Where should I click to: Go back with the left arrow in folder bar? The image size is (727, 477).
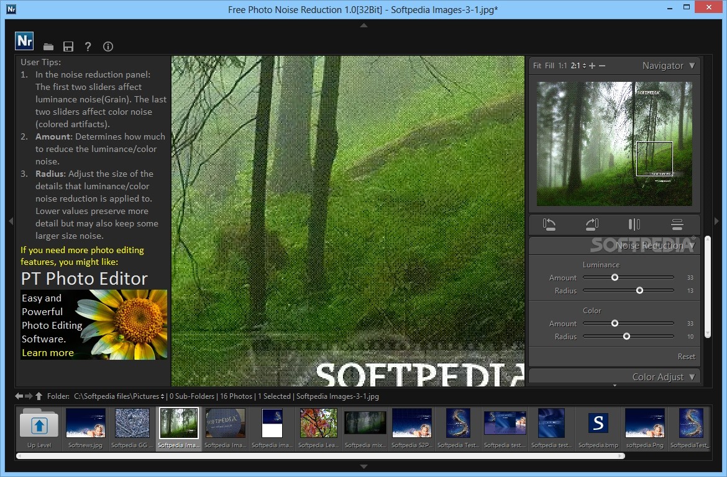[19, 396]
